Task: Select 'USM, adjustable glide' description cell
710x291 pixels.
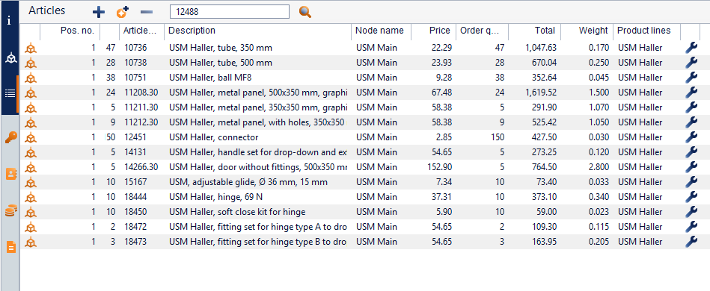Action: (248, 181)
